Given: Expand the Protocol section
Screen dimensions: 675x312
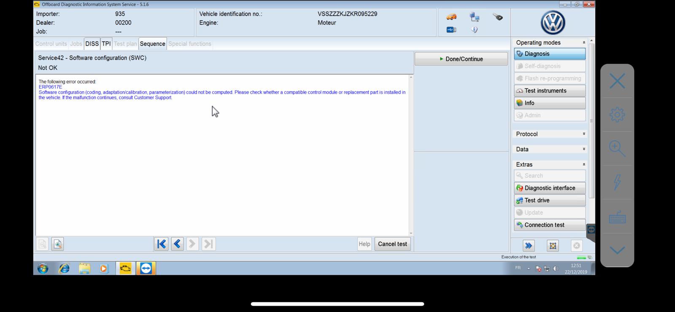Looking at the screenshot, I should point(584,134).
